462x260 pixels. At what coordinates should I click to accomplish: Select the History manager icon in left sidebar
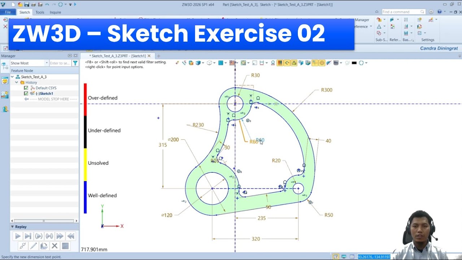coord(5,66)
